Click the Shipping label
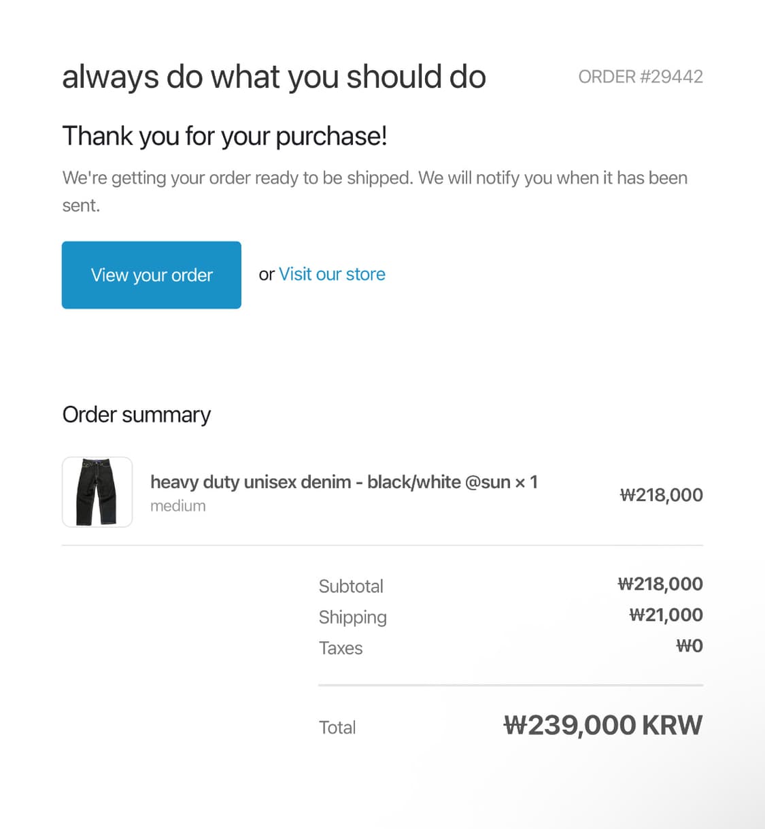This screenshot has width=765, height=829. pos(352,617)
